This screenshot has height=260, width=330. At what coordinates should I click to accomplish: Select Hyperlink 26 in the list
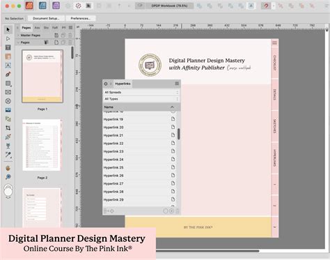[x=139, y=176]
